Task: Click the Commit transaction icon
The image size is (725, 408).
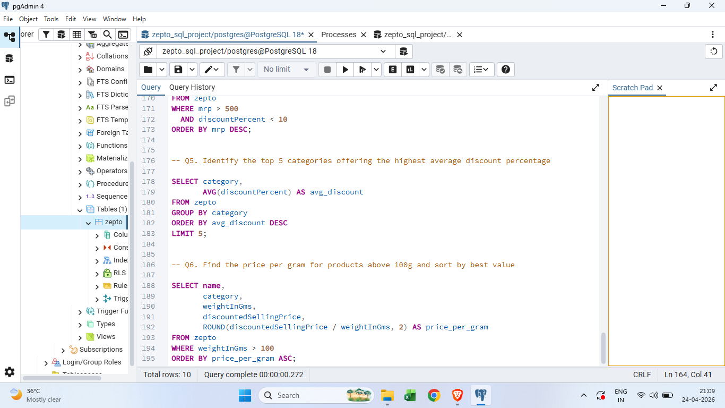Action: point(440,69)
